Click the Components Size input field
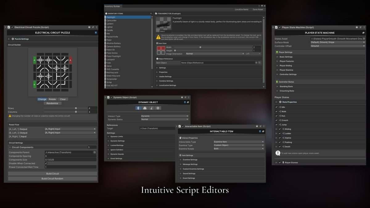This screenshot has width=370, height=208. pyautogui.click(x=70, y=160)
